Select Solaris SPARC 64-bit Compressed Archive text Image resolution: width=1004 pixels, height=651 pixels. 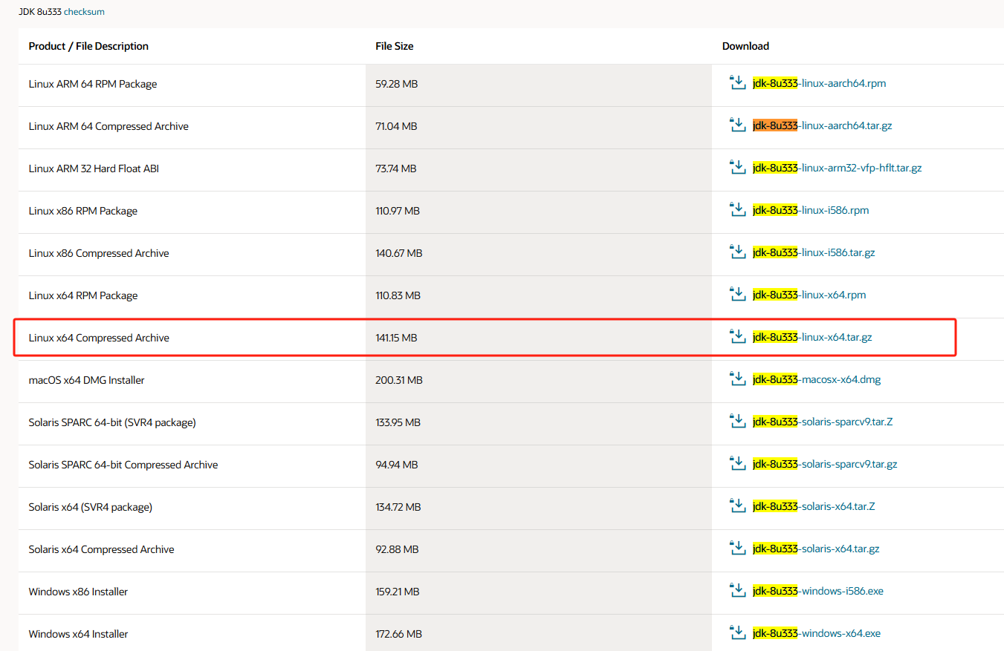click(x=123, y=465)
